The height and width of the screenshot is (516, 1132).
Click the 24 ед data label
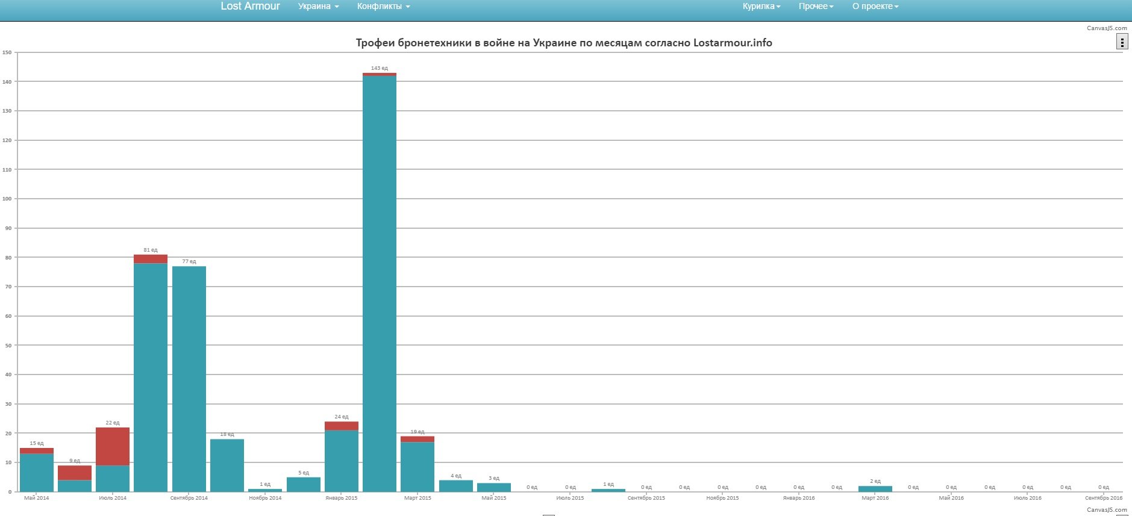point(342,417)
